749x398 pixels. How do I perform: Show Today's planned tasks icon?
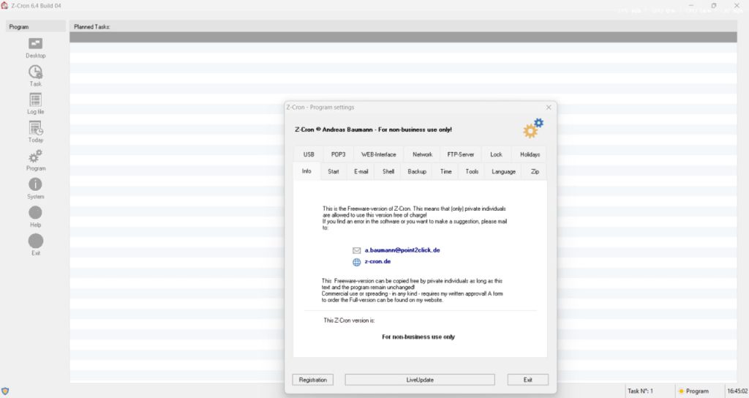35,128
